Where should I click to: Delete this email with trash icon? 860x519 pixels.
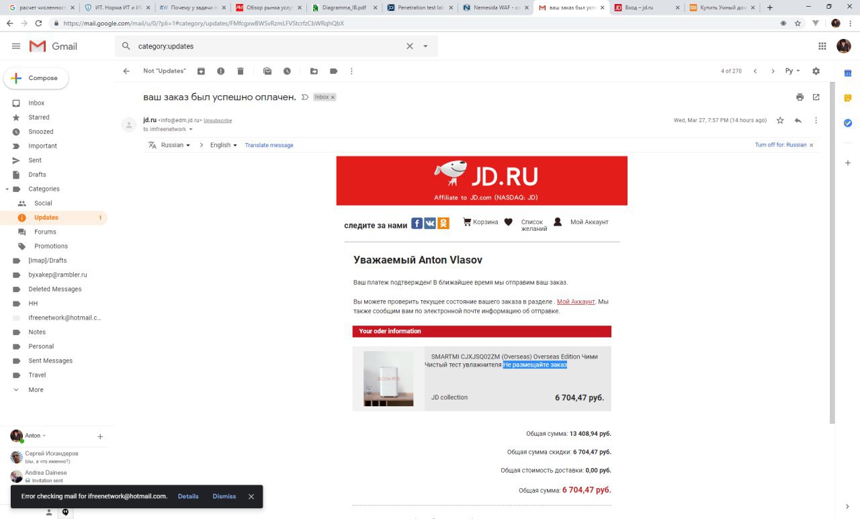pos(241,71)
